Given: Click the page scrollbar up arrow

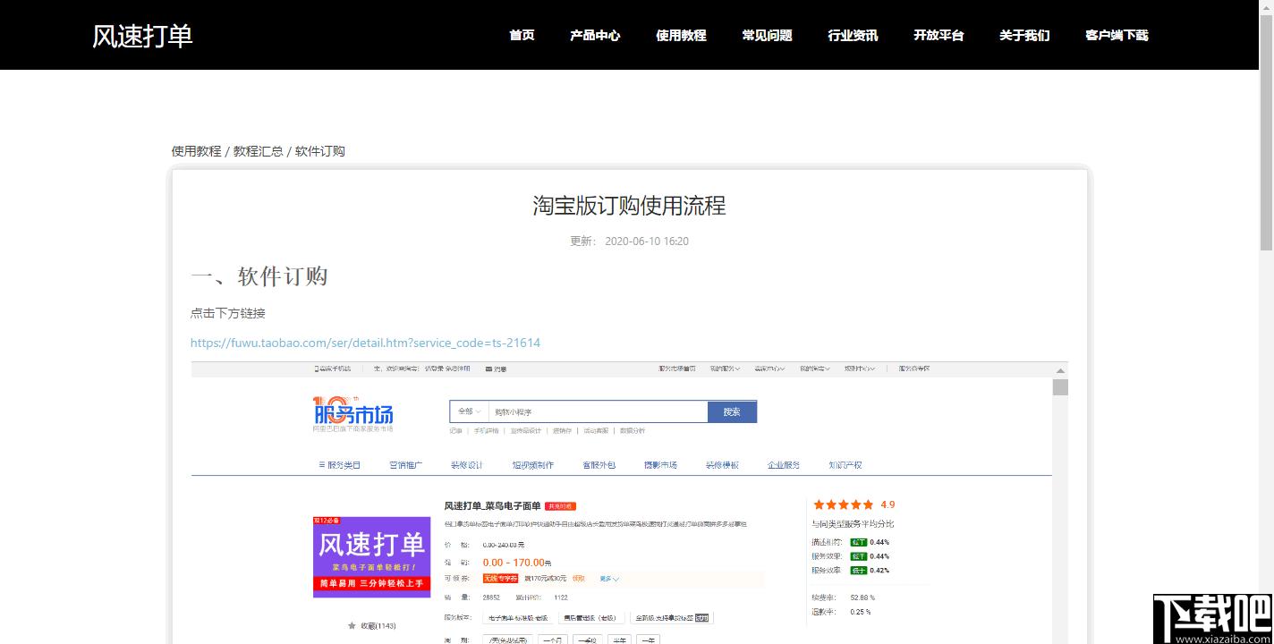Looking at the screenshot, I should (x=1266, y=7).
